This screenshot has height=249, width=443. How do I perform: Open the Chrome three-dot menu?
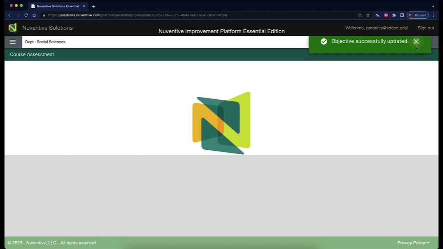433,15
